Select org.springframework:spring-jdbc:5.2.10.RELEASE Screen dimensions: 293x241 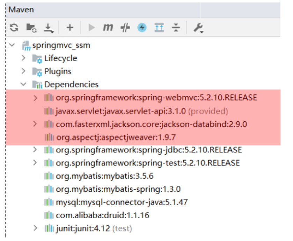(149, 150)
